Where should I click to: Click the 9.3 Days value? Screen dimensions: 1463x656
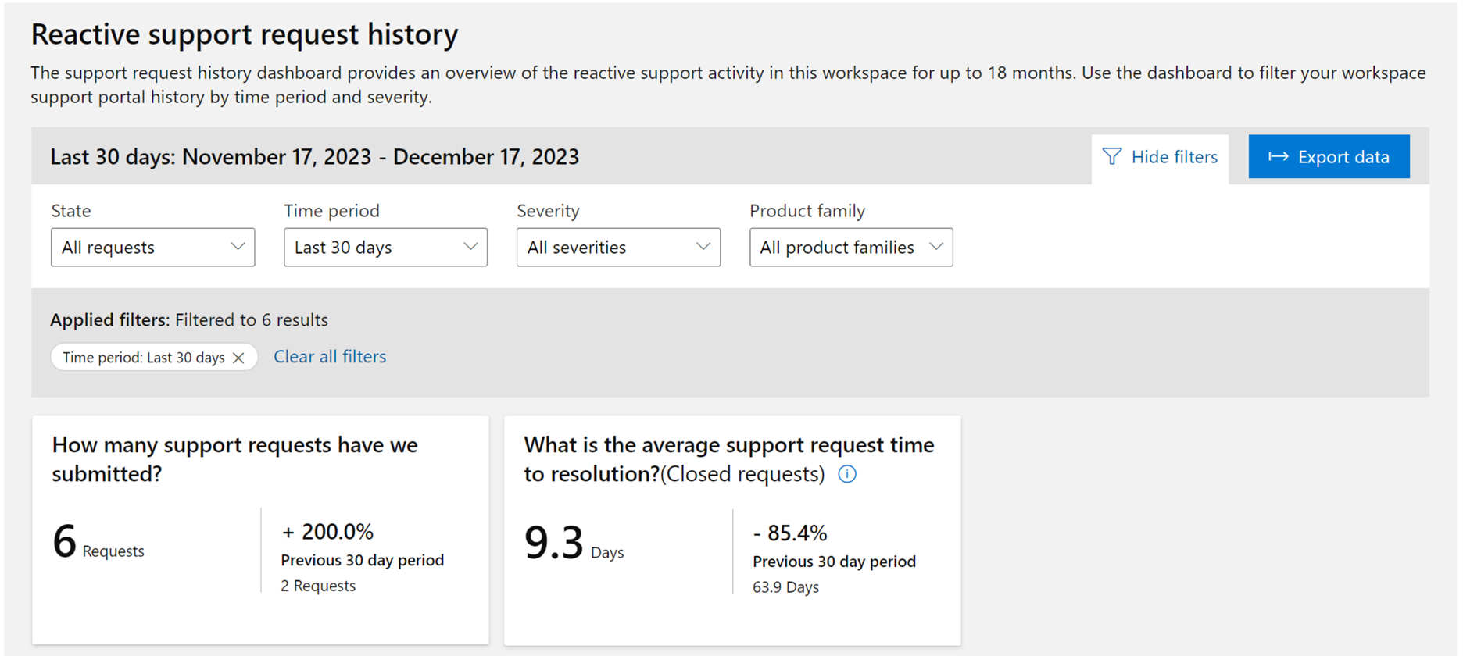pyautogui.click(x=574, y=543)
